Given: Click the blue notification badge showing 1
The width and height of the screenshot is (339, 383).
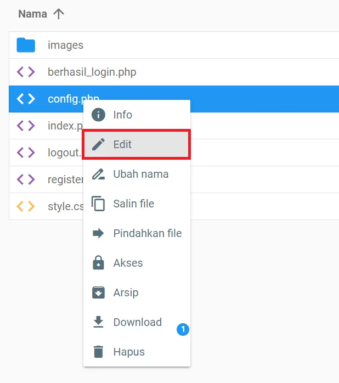Looking at the screenshot, I should pos(183,329).
